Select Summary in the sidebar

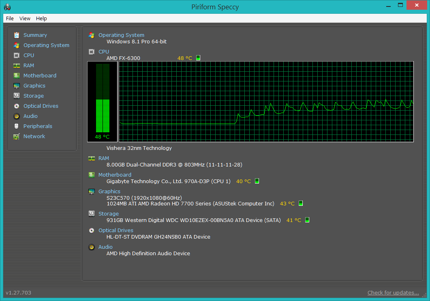coord(35,35)
